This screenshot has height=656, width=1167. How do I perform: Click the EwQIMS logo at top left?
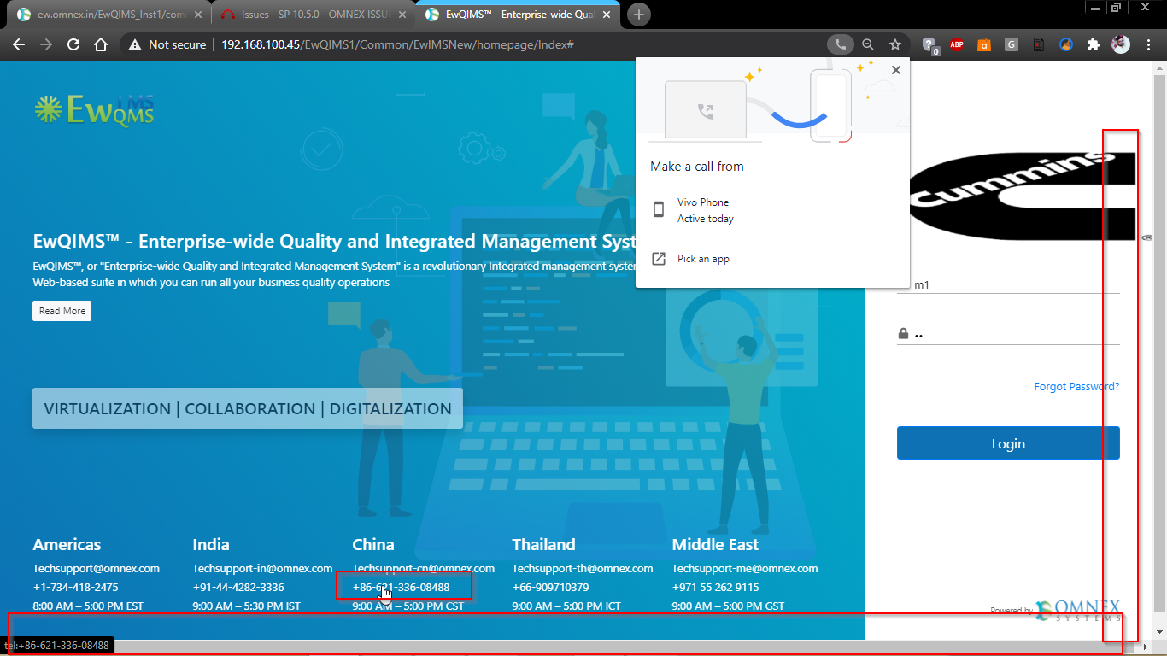[x=94, y=110]
